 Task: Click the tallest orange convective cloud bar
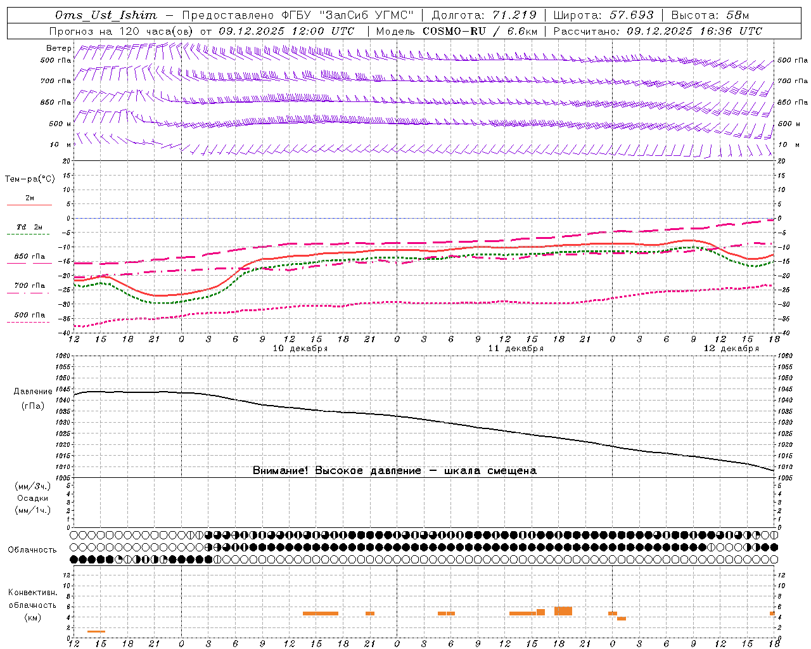(563, 611)
